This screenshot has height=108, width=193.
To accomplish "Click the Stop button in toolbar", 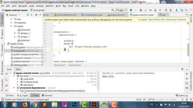I will coord(160,10).
